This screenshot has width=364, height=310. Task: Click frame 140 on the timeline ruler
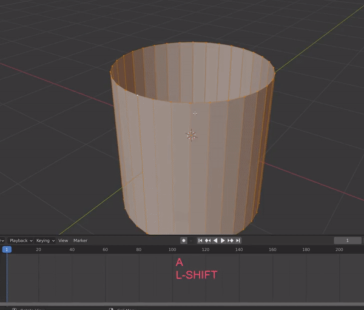[239, 249]
